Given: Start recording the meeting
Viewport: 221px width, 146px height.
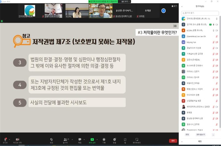Looking at the screenshot, I should 104,140.
